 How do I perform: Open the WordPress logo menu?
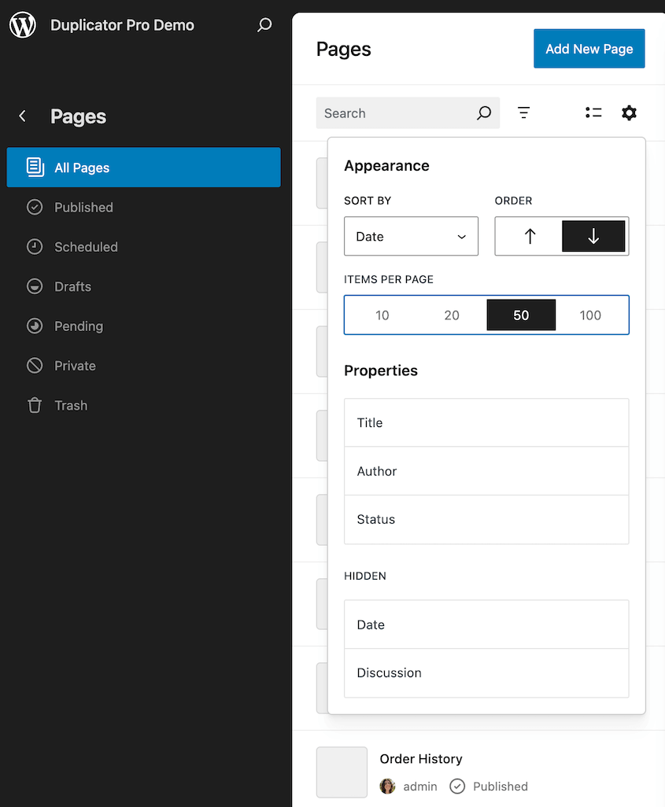click(x=23, y=24)
